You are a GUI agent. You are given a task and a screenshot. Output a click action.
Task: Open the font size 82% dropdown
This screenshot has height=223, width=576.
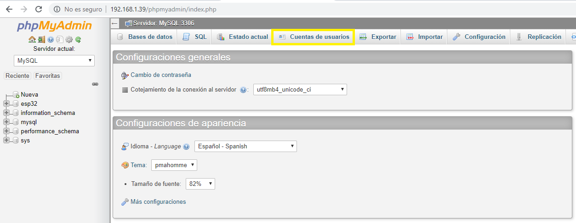tap(200, 184)
